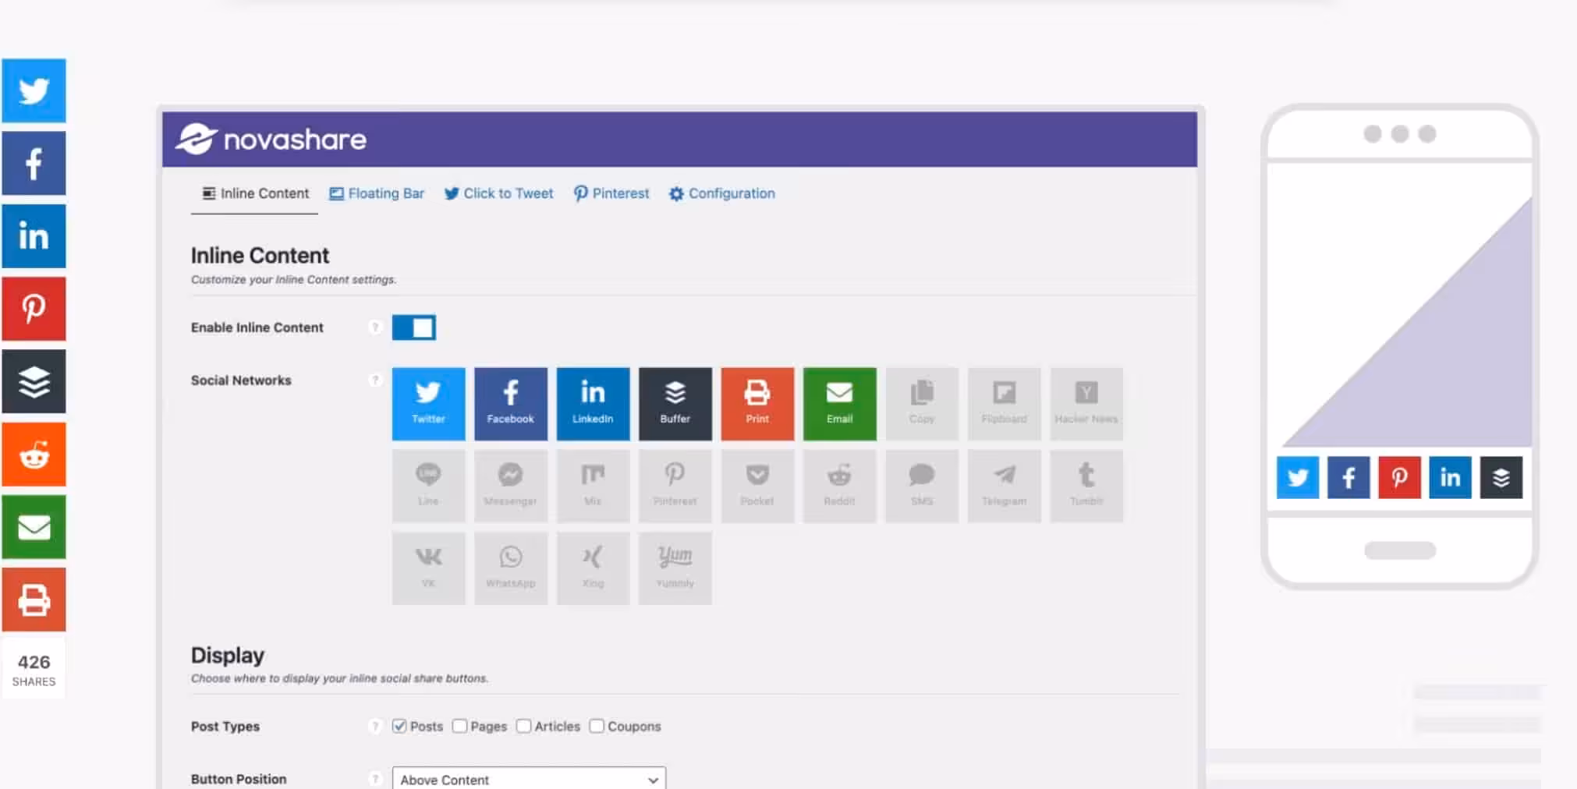Open the Configuration tab

722,193
